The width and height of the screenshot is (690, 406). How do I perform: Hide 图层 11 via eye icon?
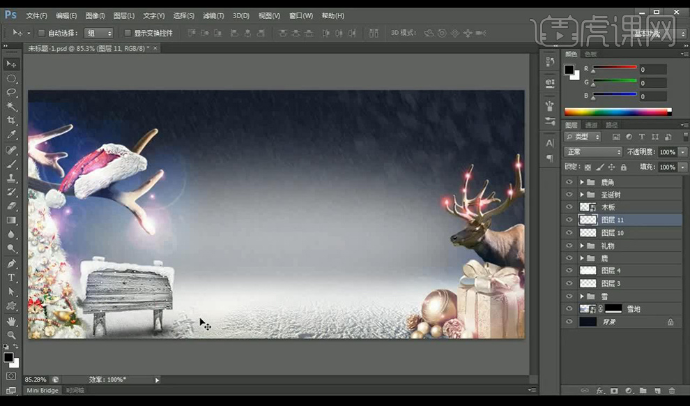click(x=569, y=220)
